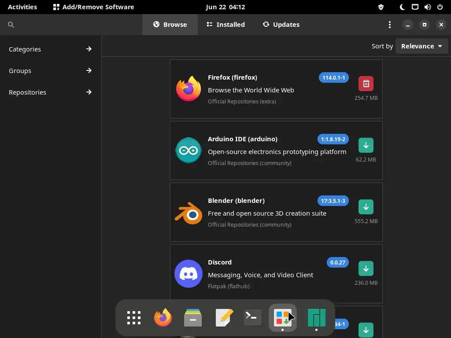
Task: Install Arduino IDE with download arrow
Action: (366, 145)
